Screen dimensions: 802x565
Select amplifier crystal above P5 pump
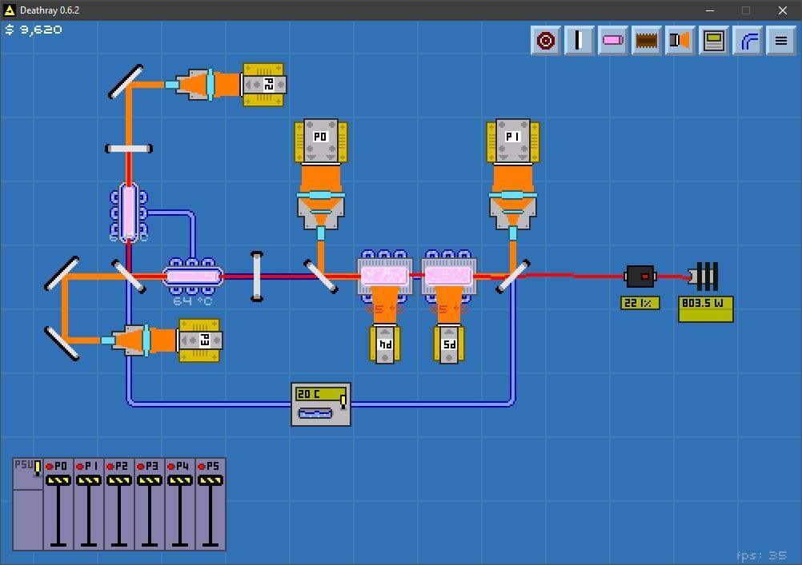point(449,277)
